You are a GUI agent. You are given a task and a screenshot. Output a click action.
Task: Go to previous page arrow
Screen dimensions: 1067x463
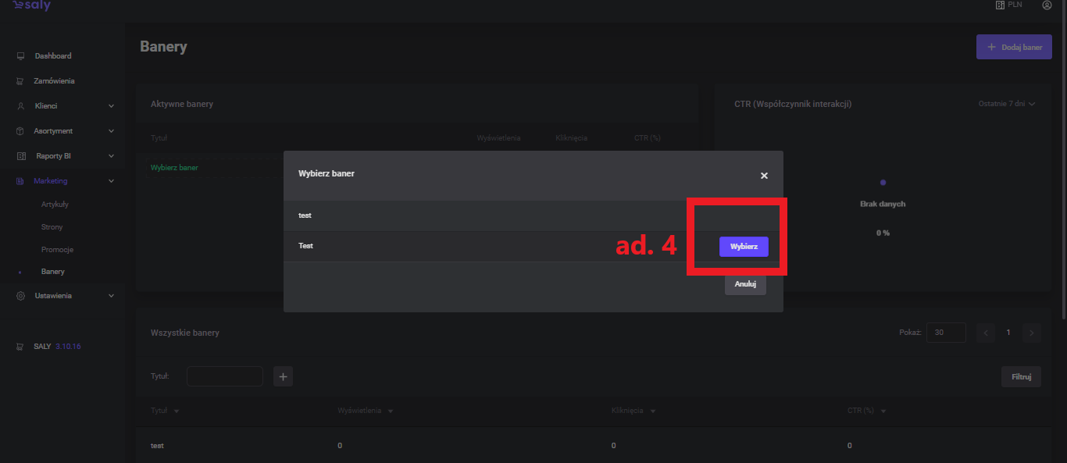[986, 333]
